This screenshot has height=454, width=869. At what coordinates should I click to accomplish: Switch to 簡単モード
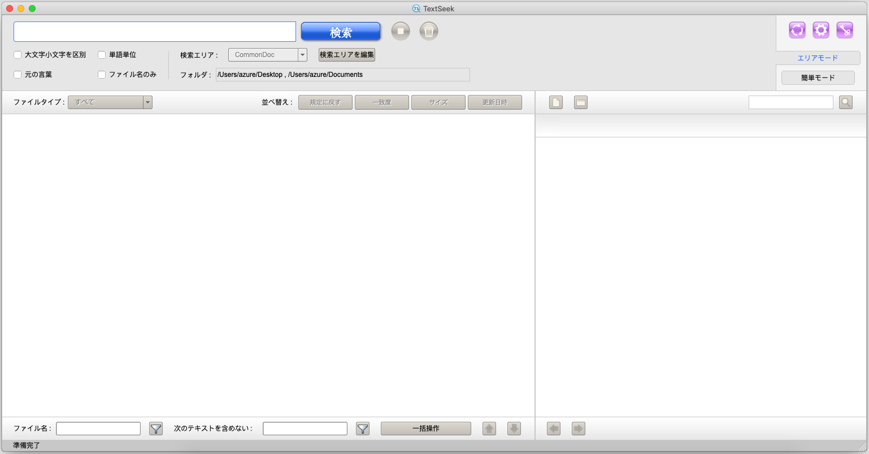(818, 77)
